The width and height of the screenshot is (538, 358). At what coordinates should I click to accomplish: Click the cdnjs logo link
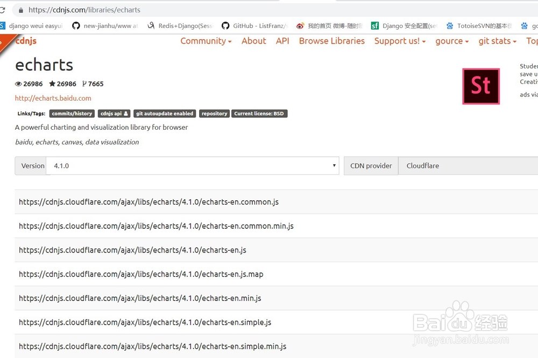pyautogui.click(x=26, y=41)
